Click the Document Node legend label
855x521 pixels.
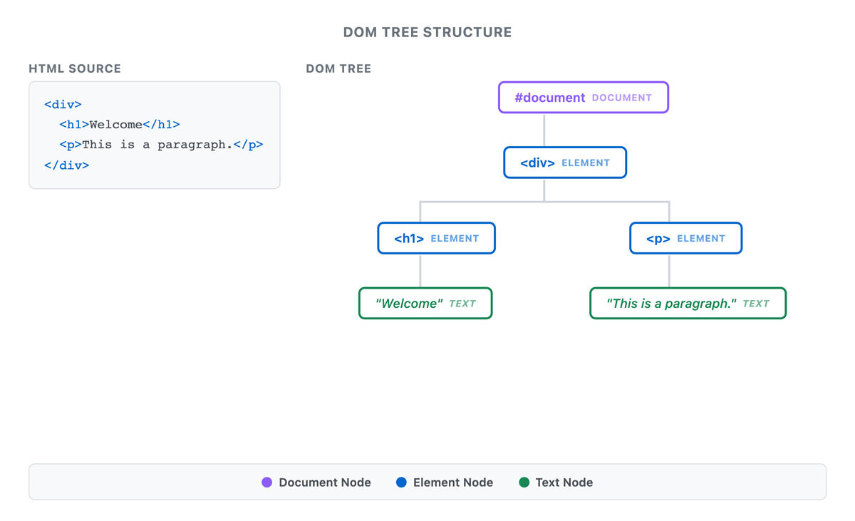(325, 483)
